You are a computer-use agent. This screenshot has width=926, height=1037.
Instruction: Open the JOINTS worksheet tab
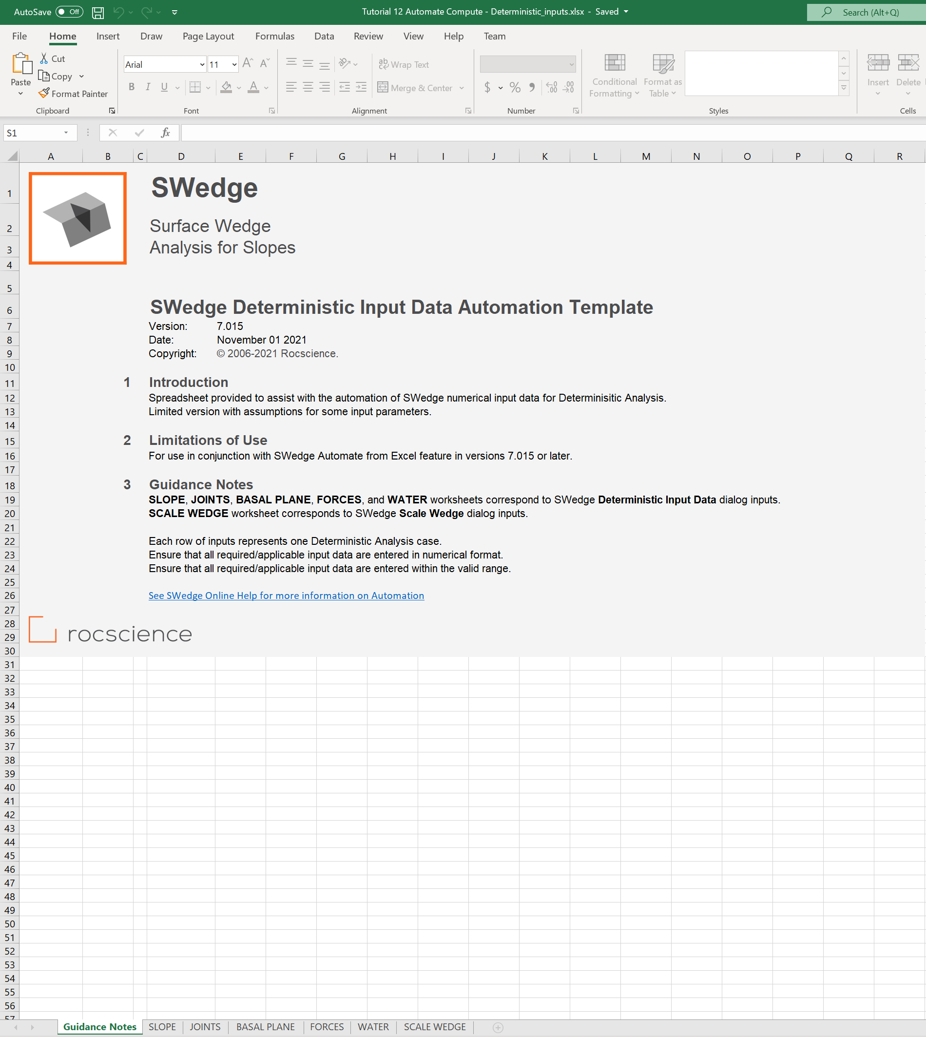(x=205, y=1027)
